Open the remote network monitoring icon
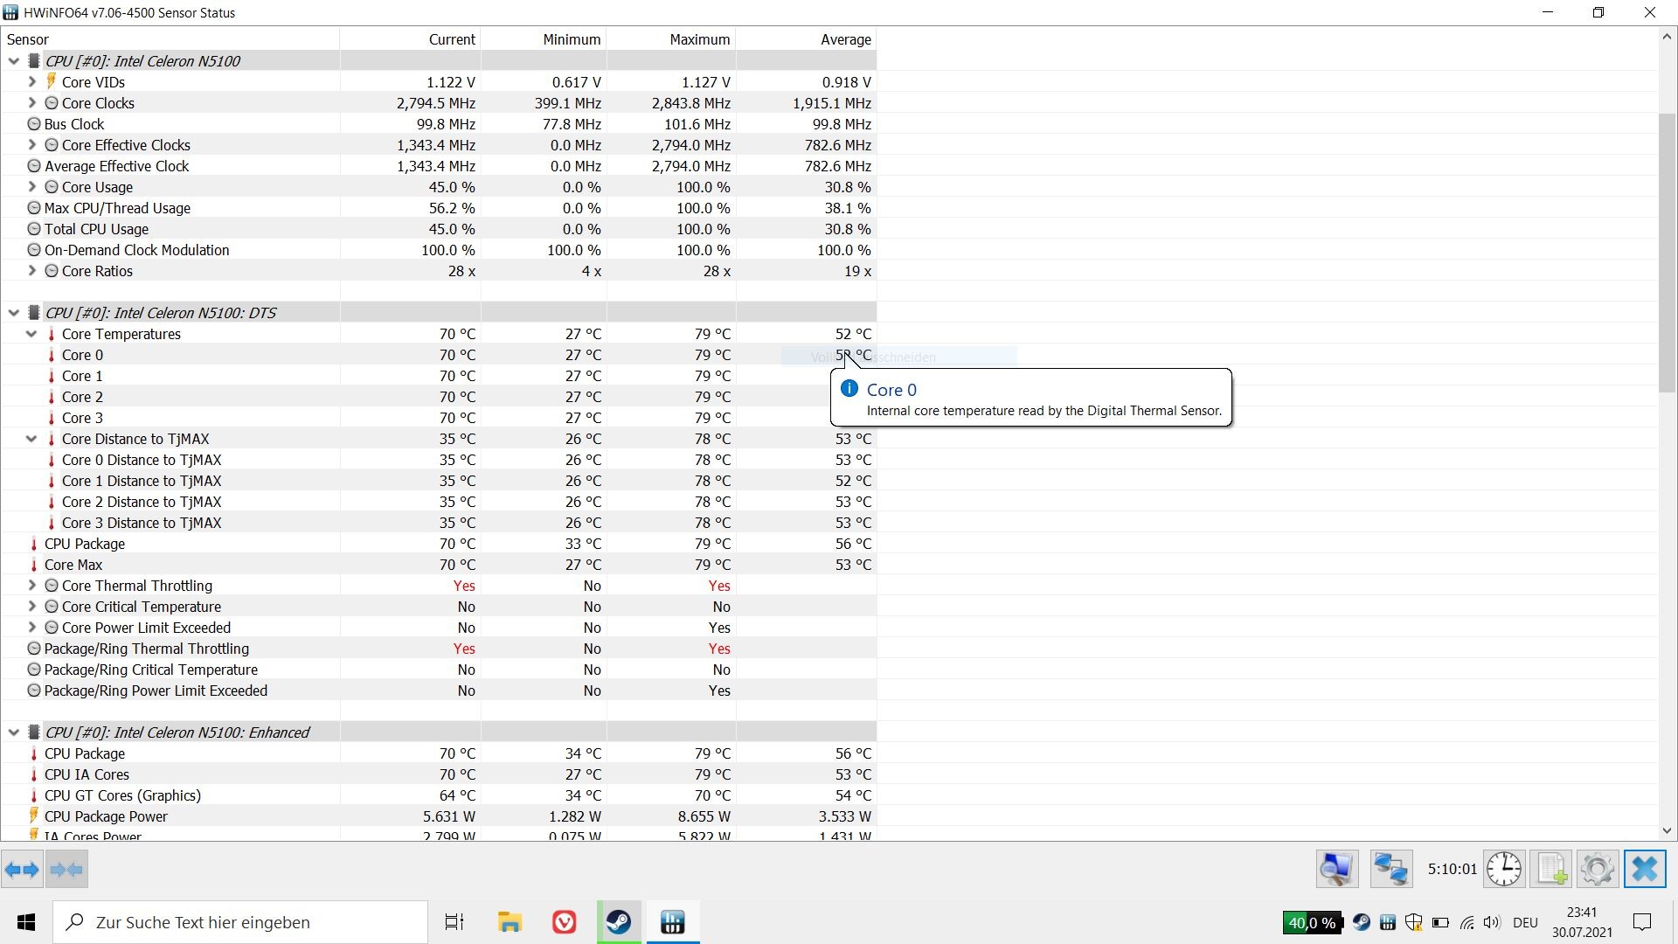 1391,870
